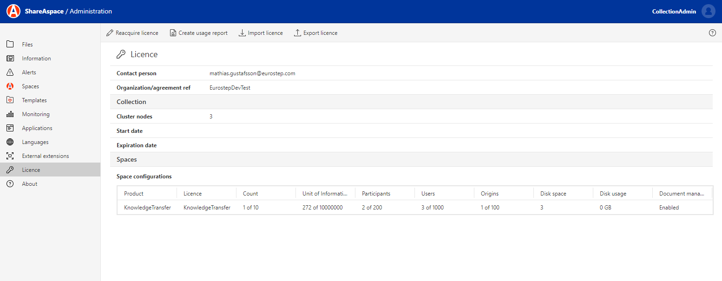Open the Spaces section in sidebar
The image size is (722, 281).
pos(30,86)
